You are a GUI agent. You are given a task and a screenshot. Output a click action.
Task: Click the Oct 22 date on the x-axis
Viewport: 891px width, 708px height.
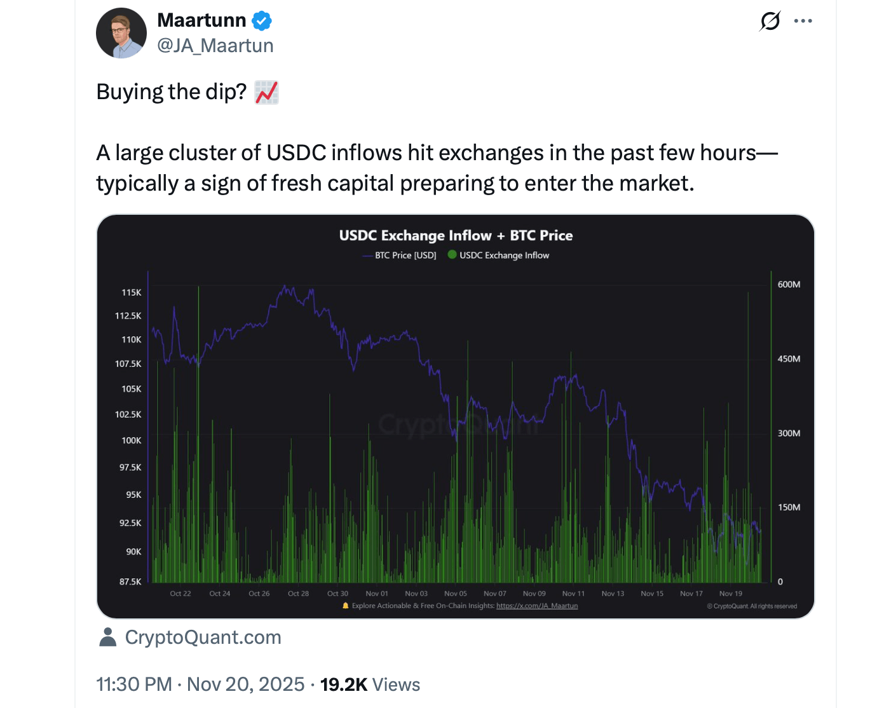click(180, 594)
